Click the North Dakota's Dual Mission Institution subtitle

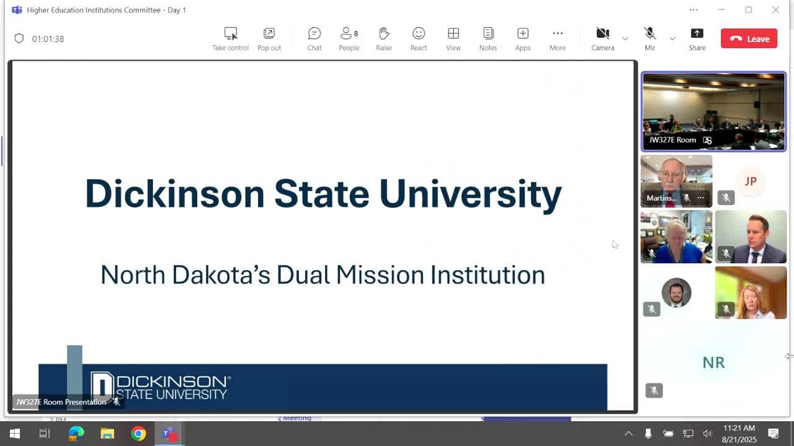[x=323, y=275]
